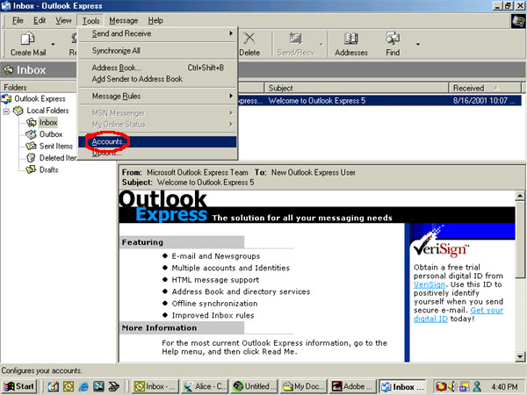The image size is (527, 395).
Task: Select the Inbox folder in tree
Action: pos(48,123)
